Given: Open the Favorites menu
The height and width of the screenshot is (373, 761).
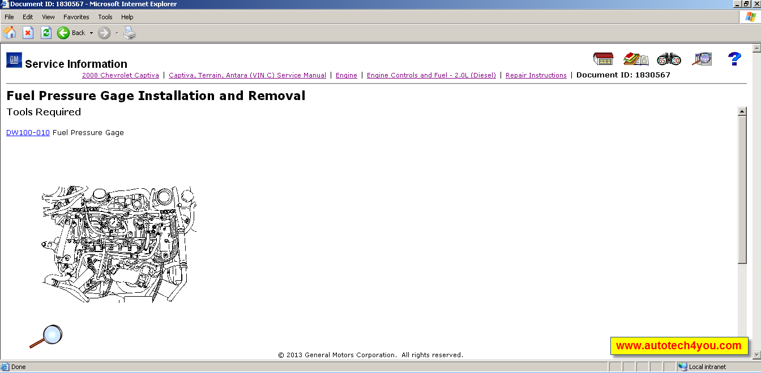Looking at the screenshot, I should tap(76, 17).
